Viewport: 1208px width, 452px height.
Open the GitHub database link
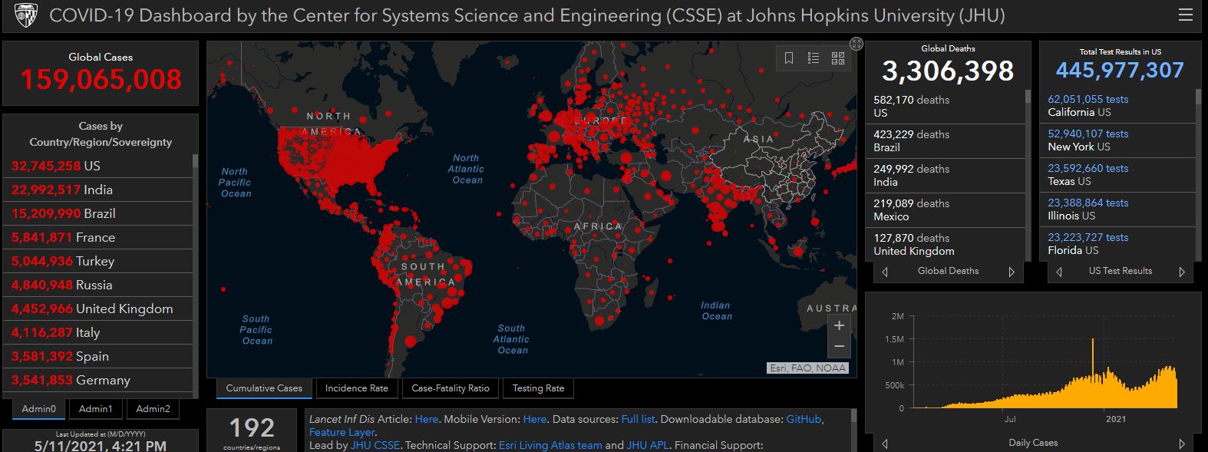[804, 419]
